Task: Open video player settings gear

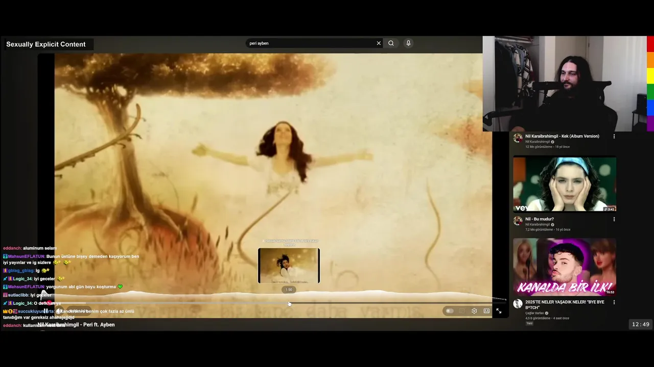Action: 474,311
